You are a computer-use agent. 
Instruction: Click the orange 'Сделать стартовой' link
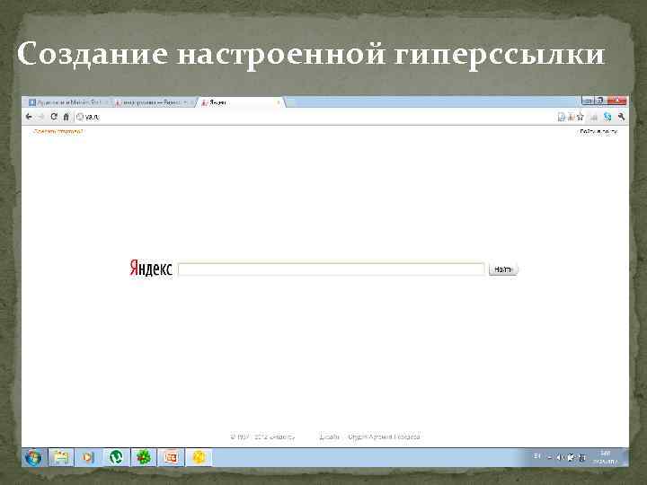coord(58,131)
